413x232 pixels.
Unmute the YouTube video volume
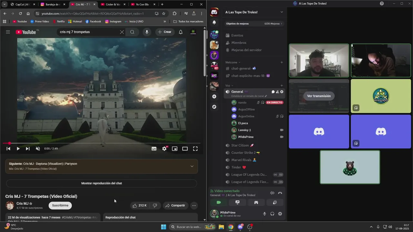38,149
